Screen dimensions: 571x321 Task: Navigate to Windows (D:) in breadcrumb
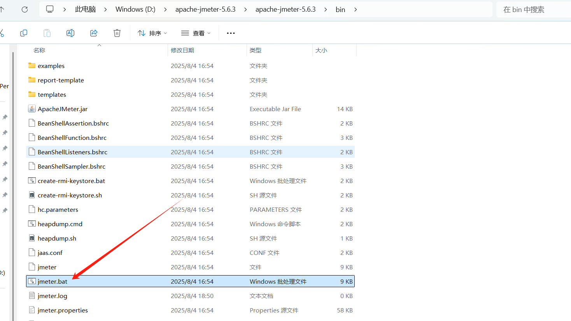click(x=135, y=9)
